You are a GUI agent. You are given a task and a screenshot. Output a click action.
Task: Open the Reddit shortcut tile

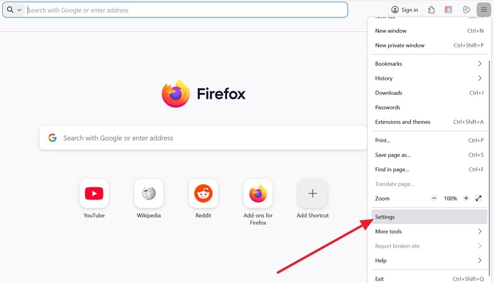[203, 193]
